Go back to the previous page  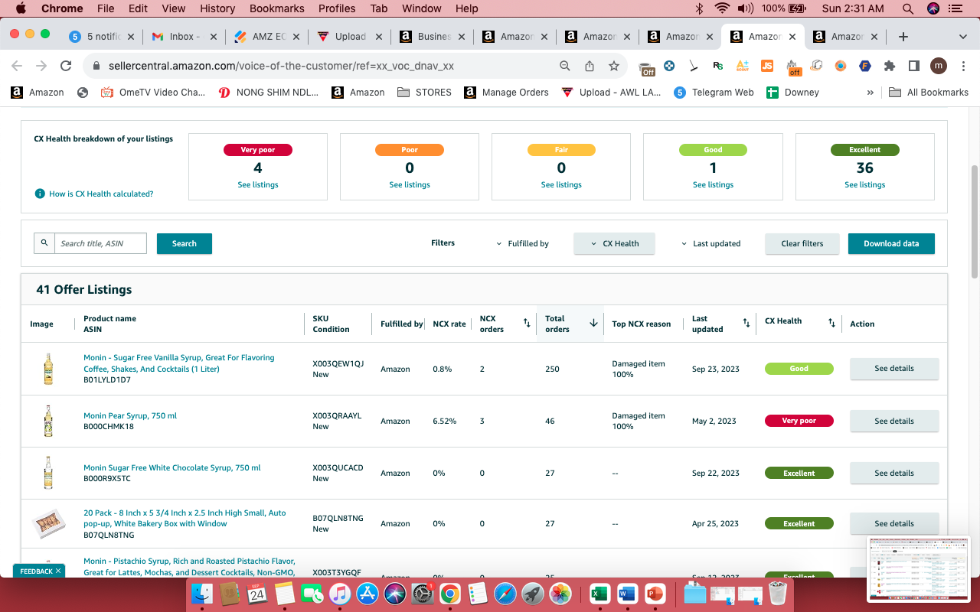click(17, 66)
